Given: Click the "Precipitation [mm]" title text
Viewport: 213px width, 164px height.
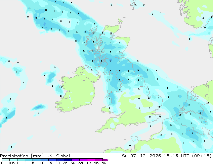Looking at the screenshot, I should [22, 156].
